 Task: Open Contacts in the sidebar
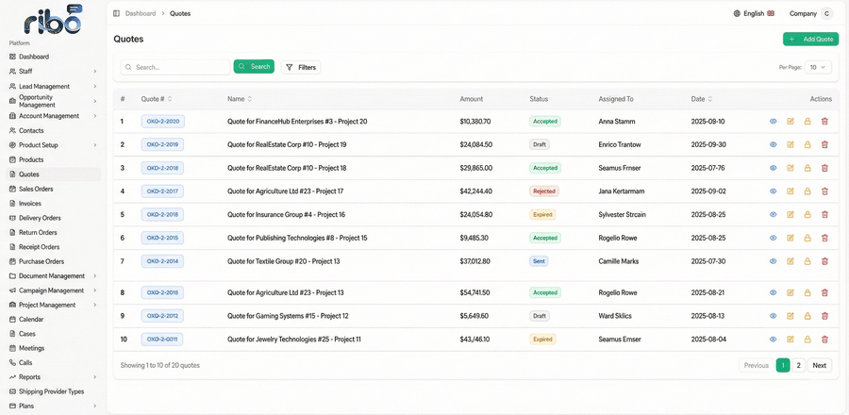click(x=53, y=130)
